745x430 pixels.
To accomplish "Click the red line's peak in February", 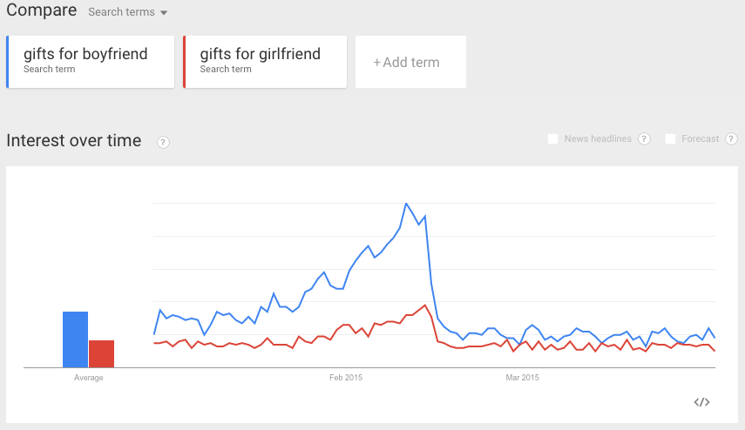I will click(424, 306).
